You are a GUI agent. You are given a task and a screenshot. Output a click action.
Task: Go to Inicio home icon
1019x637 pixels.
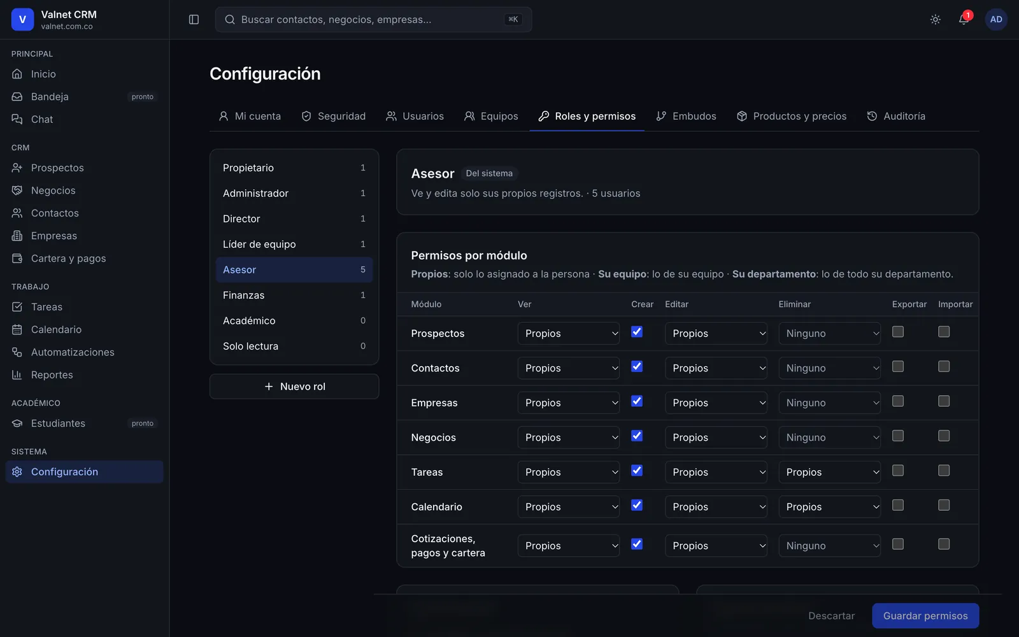click(17, 74)
